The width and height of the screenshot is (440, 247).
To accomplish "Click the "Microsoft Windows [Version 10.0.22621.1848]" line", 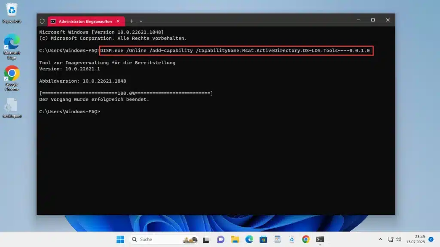I will pos(101,32).
